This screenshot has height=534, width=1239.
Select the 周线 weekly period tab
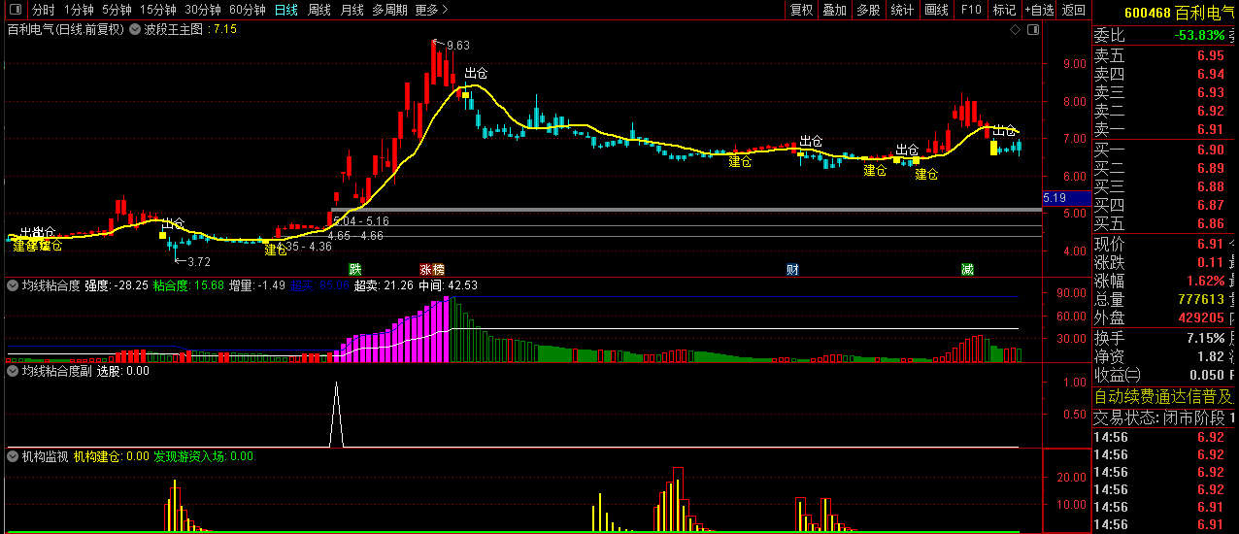[x=319, y=10]
